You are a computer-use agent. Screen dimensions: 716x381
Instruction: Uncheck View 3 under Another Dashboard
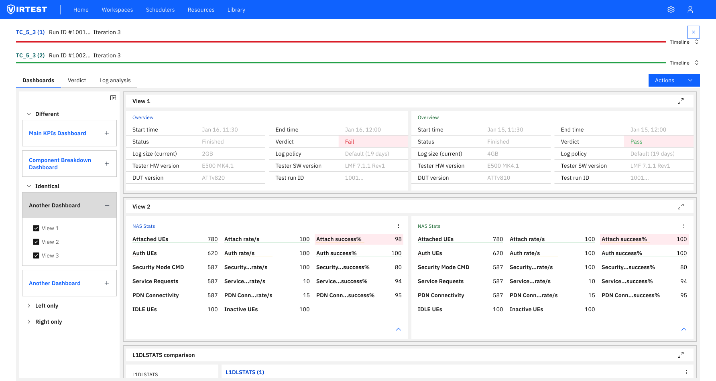click(36, 255)
